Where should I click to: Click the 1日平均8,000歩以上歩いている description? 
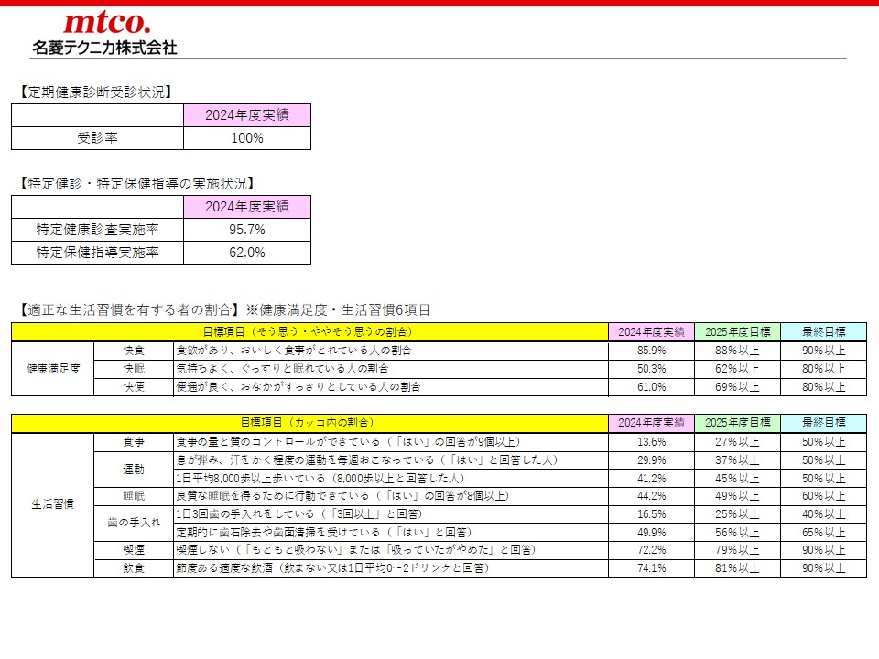click(320, 478)
